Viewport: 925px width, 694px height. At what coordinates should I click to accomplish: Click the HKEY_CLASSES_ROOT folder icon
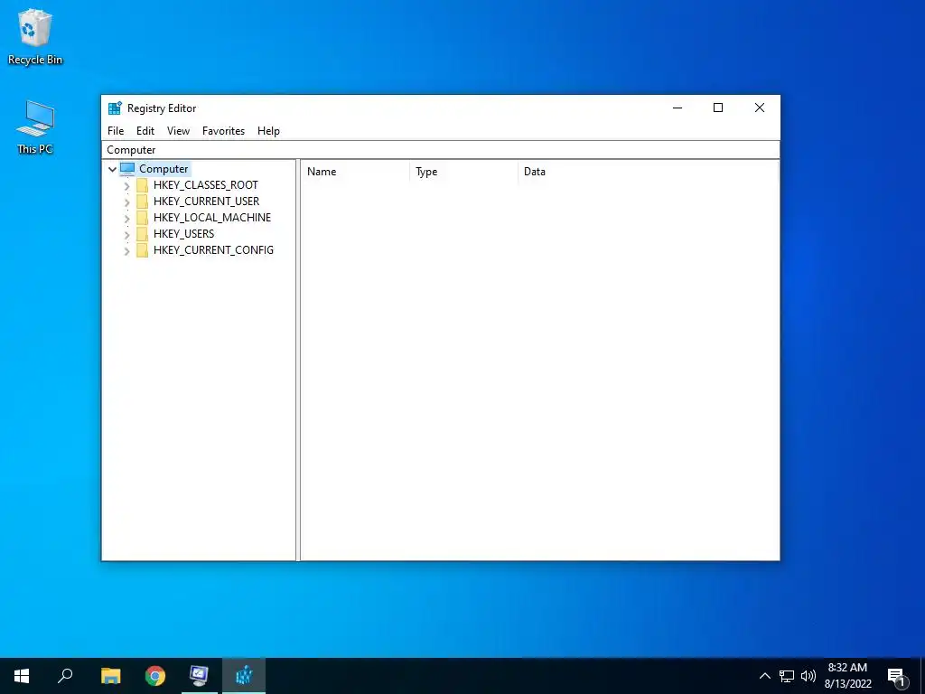[142, 185]
